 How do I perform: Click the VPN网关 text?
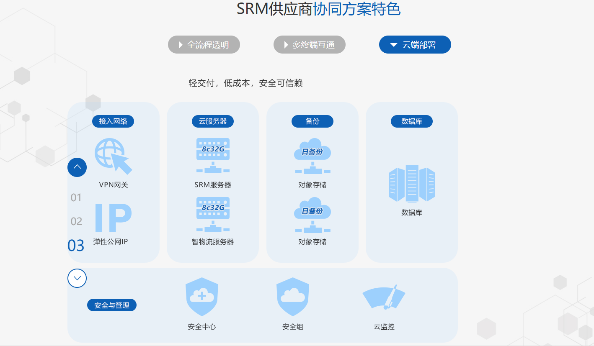coord(114,185)
